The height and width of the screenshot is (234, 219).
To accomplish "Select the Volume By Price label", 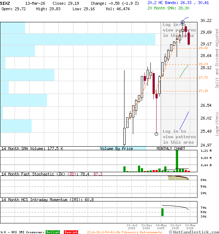I will pos(116,148).
